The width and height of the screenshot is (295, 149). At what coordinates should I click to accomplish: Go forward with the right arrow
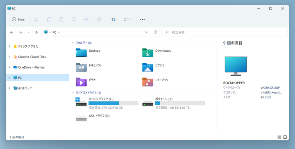tap(20, 32)
